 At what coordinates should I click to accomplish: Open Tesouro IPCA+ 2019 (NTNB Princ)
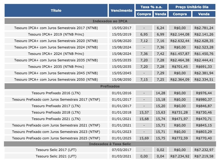tap(56, 34)
